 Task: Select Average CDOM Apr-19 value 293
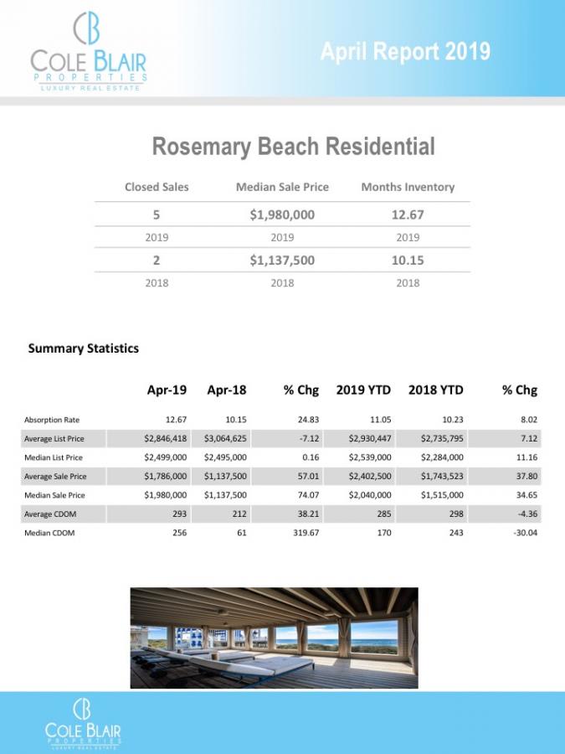[x=180, y=514]
